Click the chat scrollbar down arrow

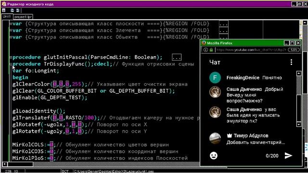coord(299,124)
